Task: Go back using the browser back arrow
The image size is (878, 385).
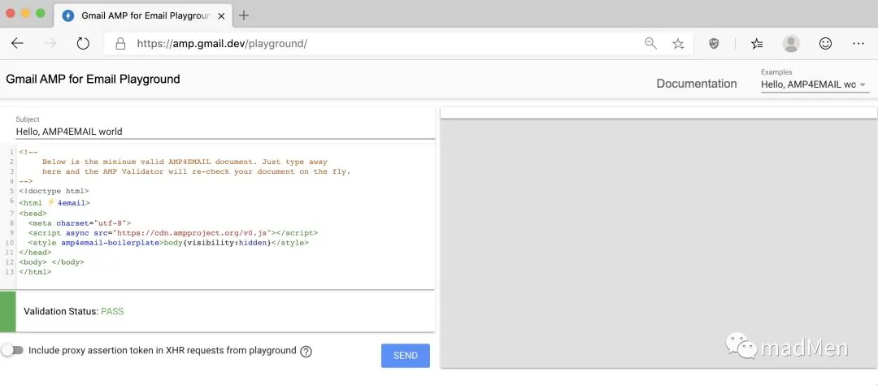Action: click(17, 44)
